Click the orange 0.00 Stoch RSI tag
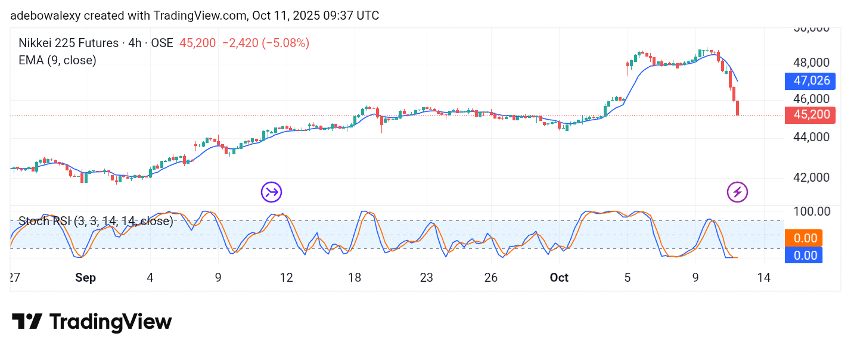 [805, 238]
